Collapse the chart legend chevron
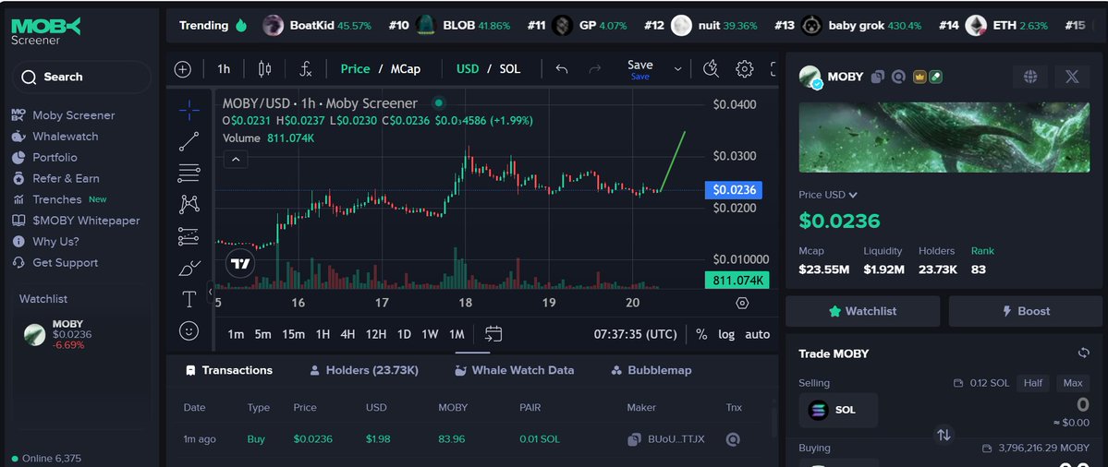The height and width of the screenshot is (467, 1108). tap(236, 160)
